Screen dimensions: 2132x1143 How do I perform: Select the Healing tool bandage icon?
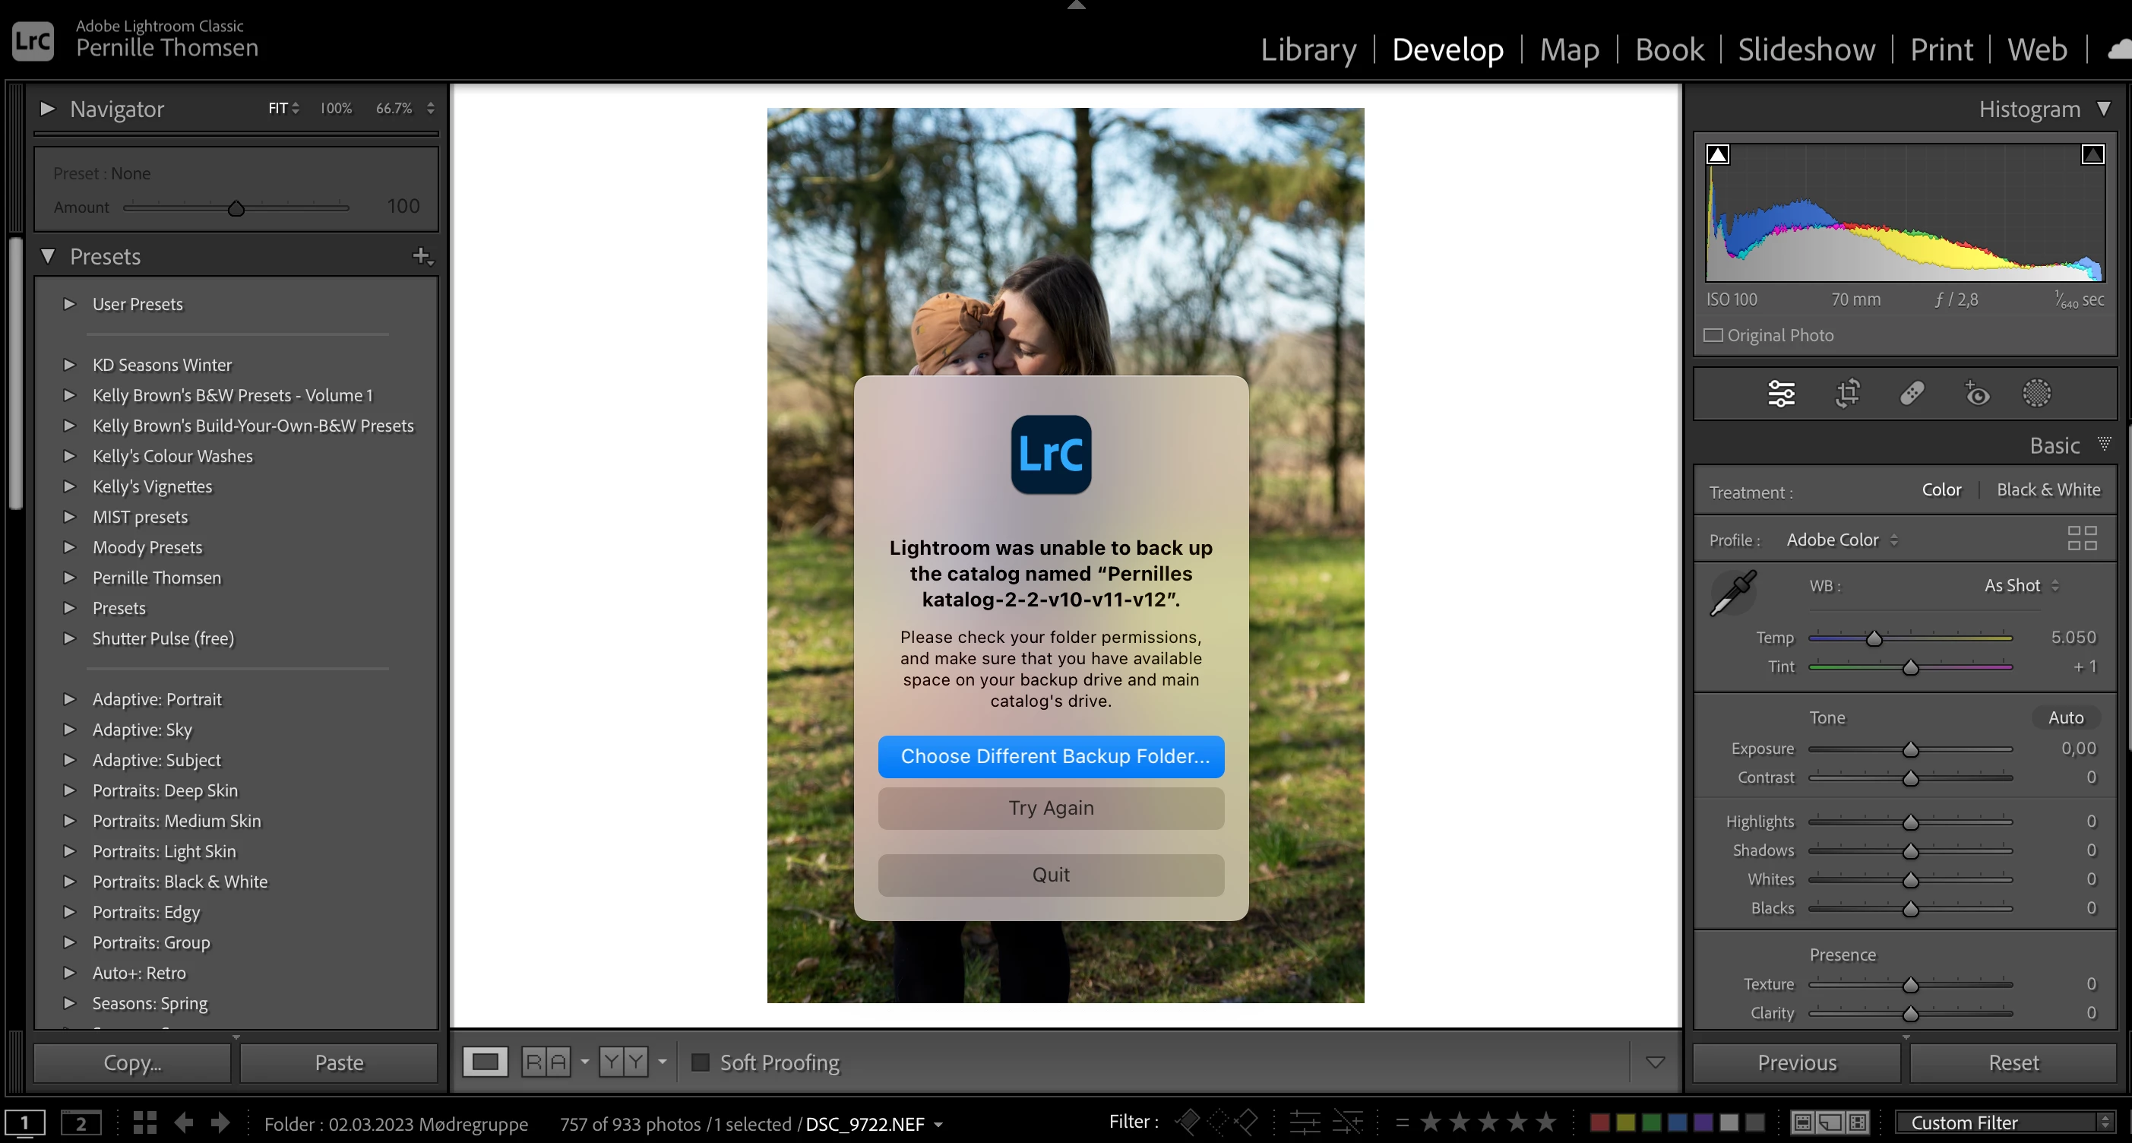[1912, 393]
